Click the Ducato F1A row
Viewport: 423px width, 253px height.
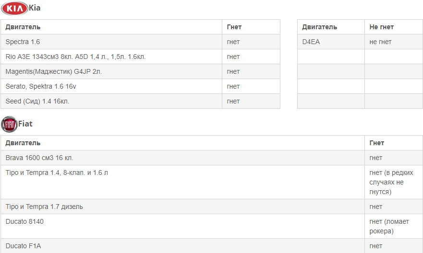click(211, 246)
